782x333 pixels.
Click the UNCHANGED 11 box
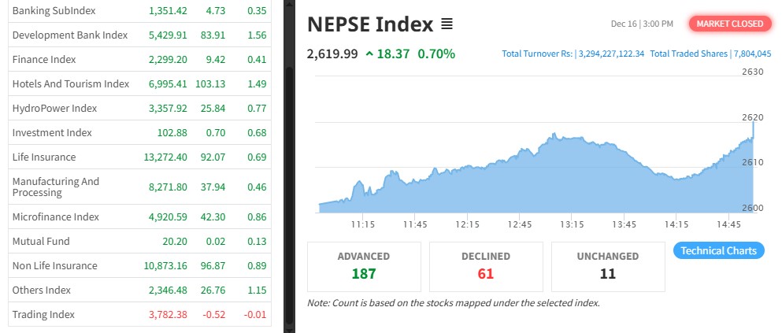tap(608, 266)
